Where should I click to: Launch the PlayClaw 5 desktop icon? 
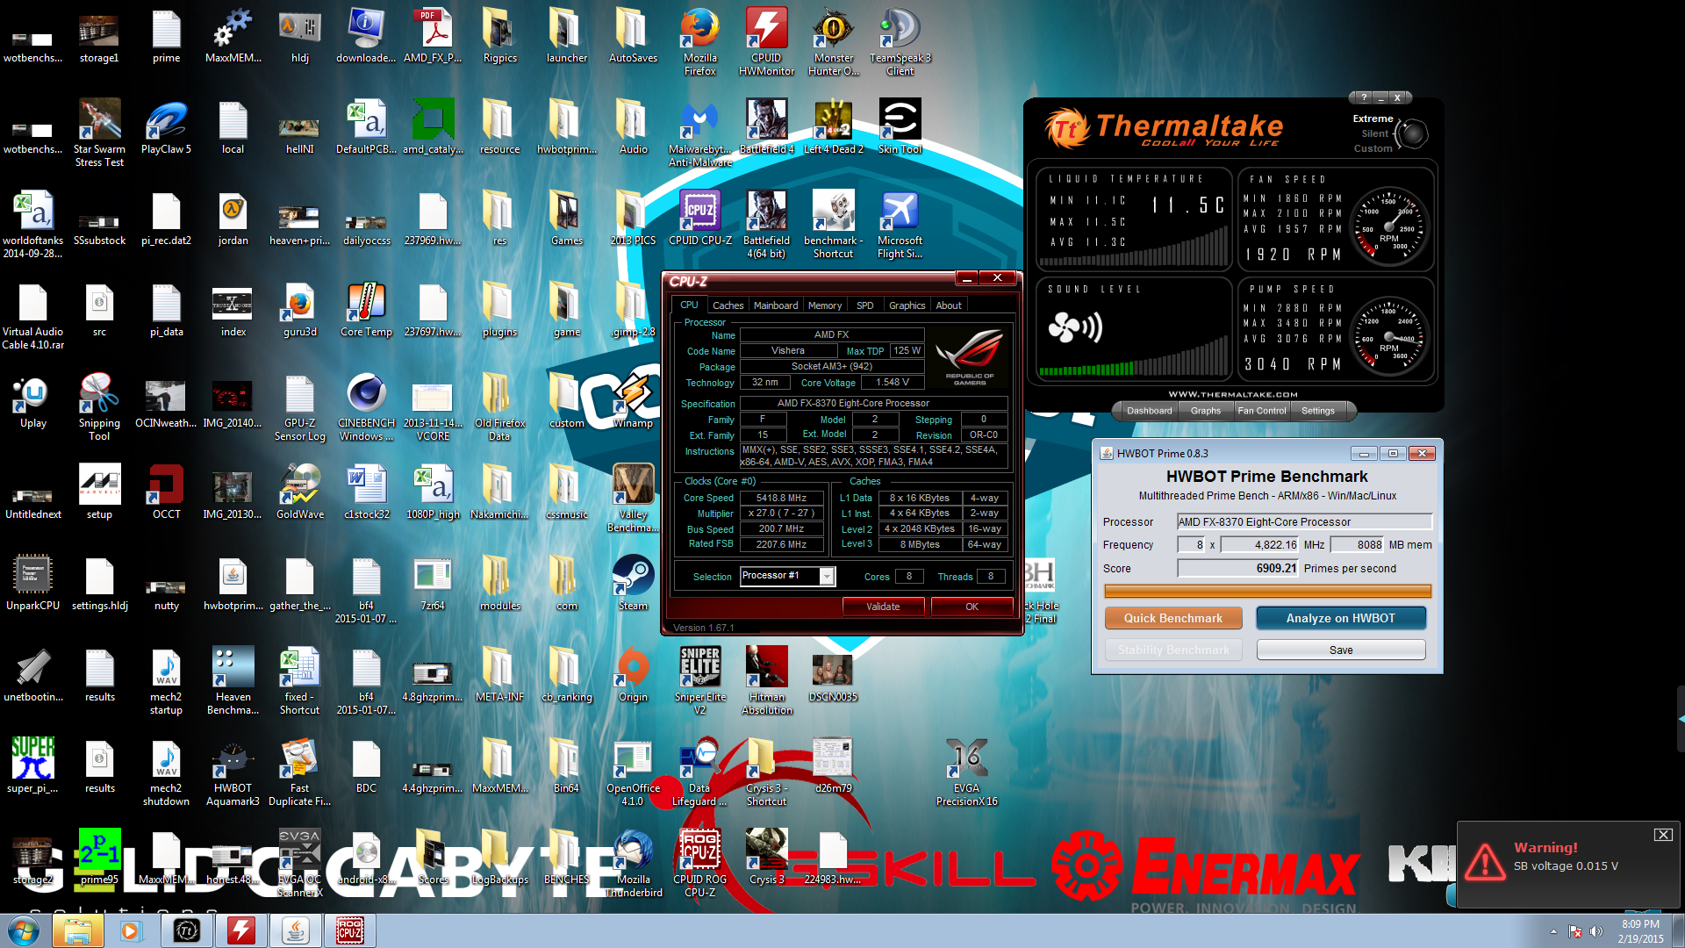[166, 127]
